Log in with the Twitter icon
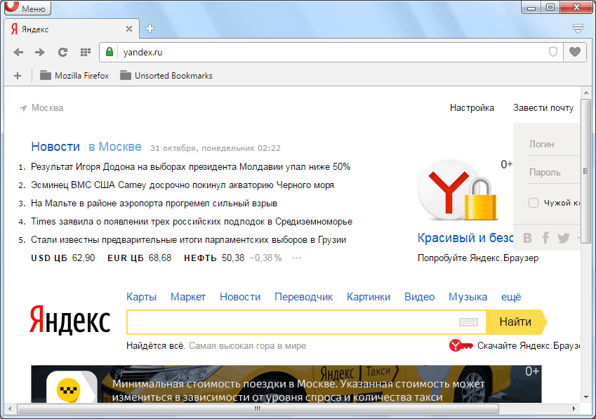 click(x=563, y=238)
